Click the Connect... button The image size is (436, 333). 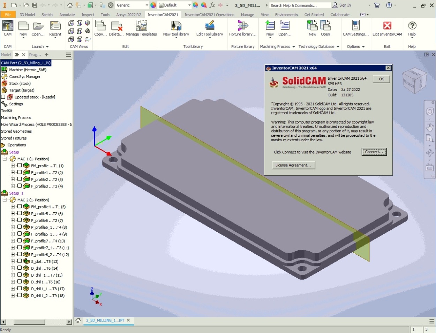[374, 152]
